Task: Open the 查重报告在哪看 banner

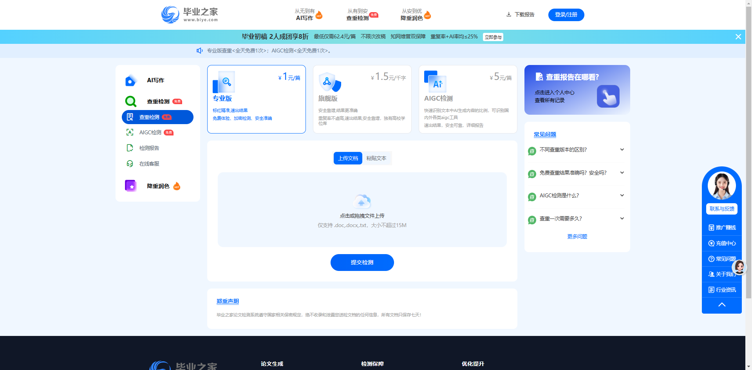Action: 577,90
